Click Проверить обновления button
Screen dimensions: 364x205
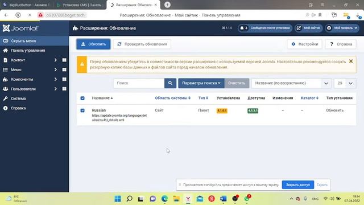142,44
